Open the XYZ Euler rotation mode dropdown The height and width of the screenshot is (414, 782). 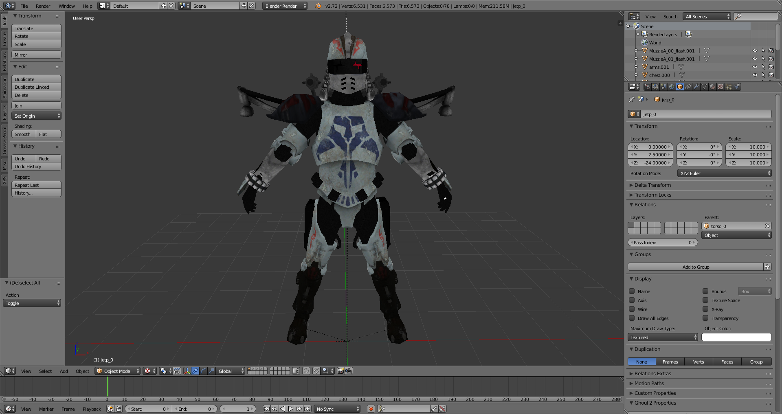click(x=724, y=173)
